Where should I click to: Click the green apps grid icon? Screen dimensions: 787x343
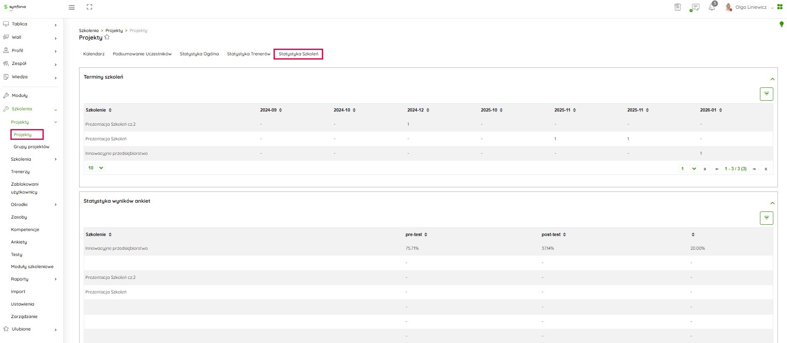tap(780, 7)
